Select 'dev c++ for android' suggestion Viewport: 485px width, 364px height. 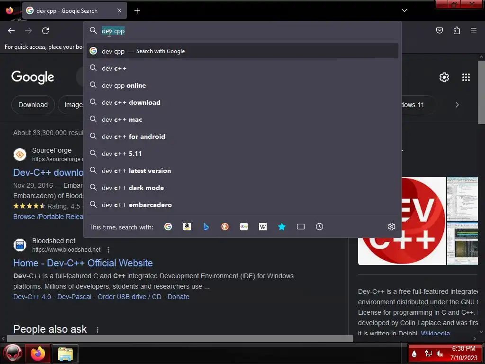pos(242,136)
